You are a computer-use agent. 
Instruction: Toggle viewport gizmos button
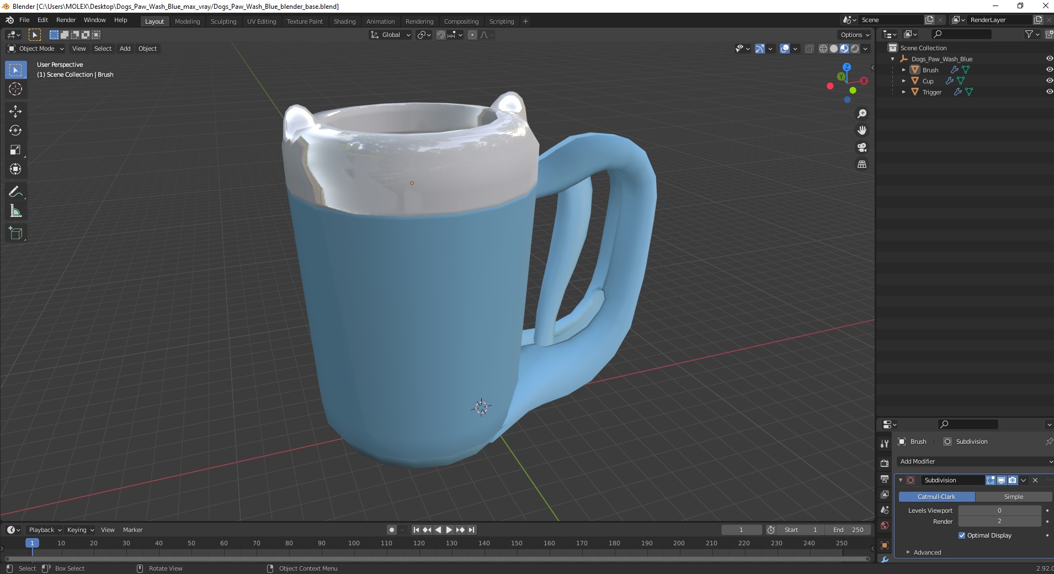tap(760, 49)
